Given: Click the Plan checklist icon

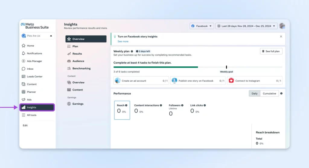Looking at the screenshot, I should [69, 46].
